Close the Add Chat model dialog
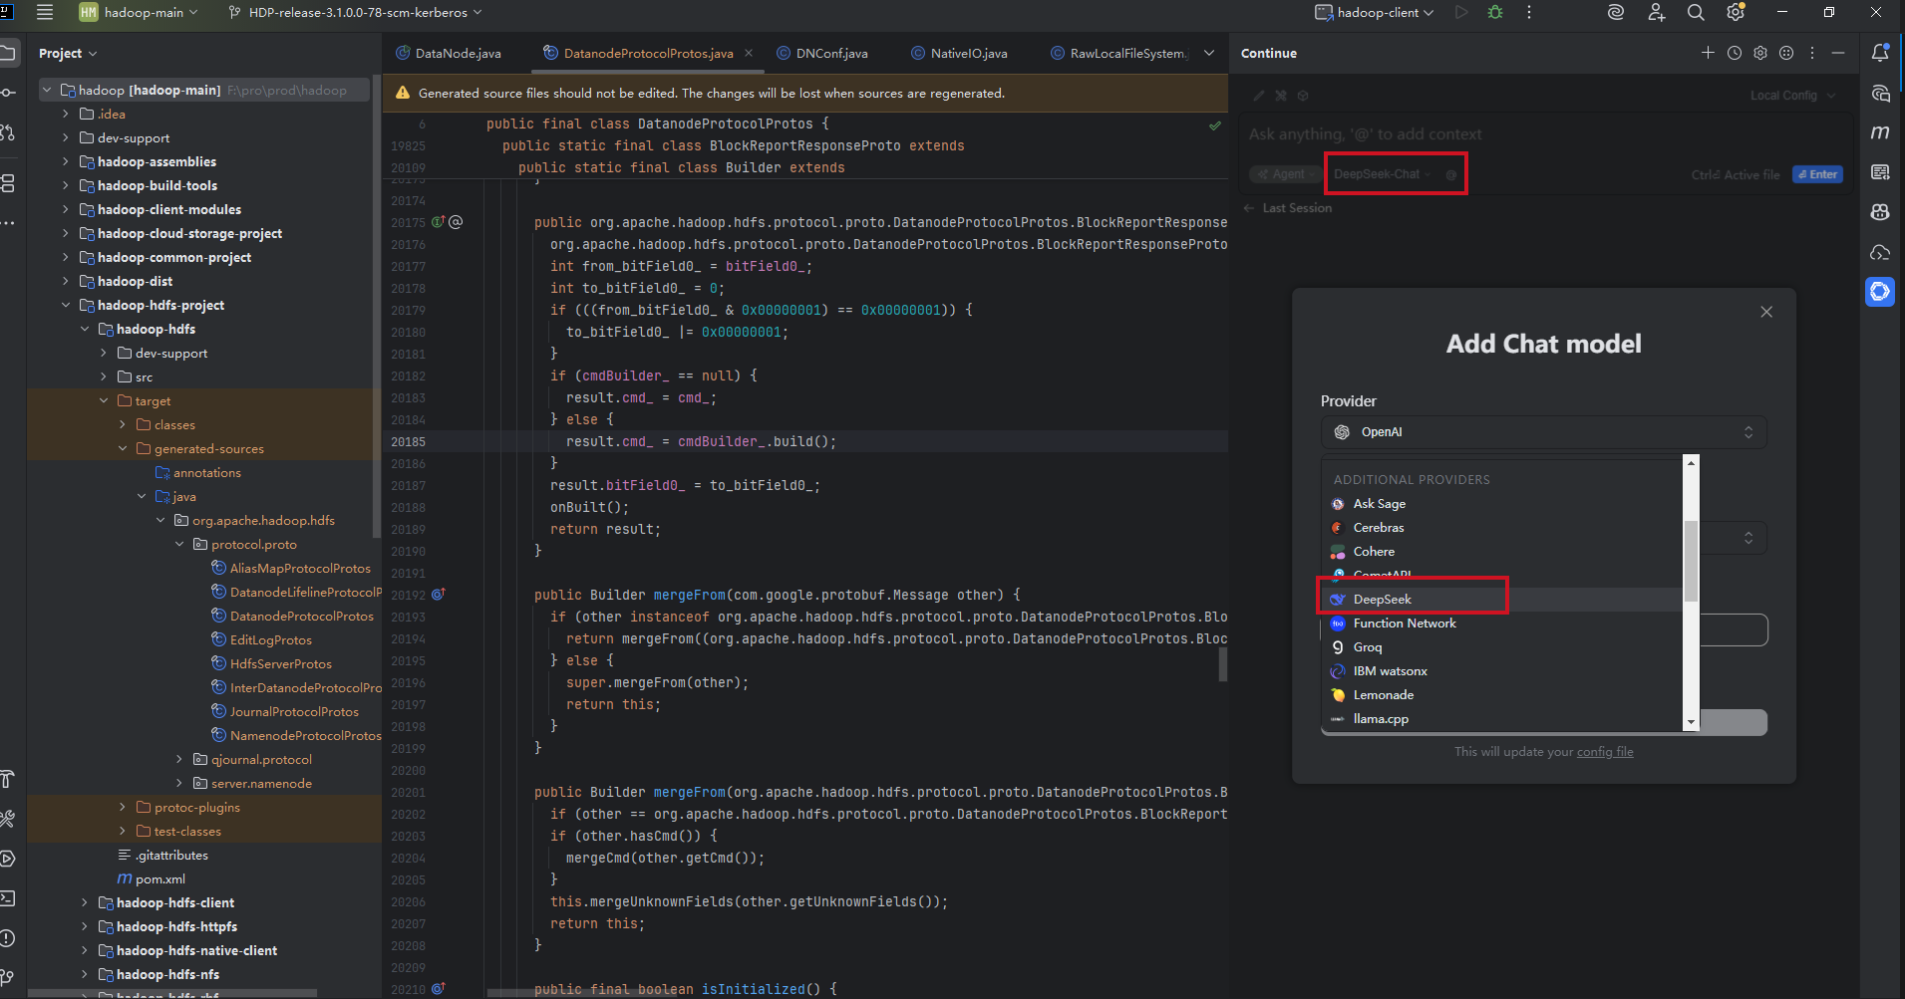The width and height of the screenshot is (1905, 999). tap(1766, 312)
